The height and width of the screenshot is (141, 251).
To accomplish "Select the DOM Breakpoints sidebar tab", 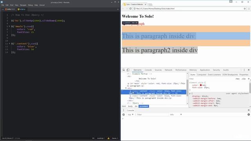I will click(x=230, y=75).
